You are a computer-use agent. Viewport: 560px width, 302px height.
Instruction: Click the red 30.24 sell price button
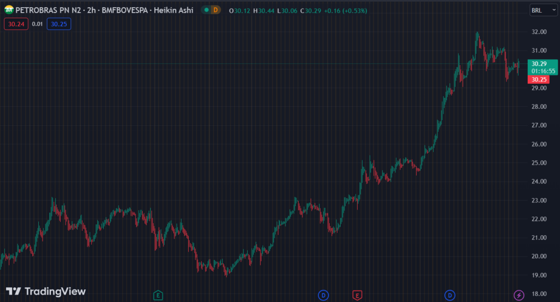(16, 24)
